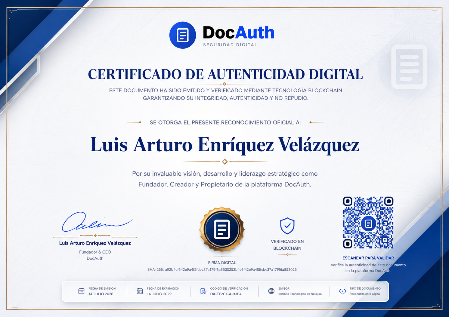Click the QR code for validation
The image size is (449, 317).
(368, 223)
